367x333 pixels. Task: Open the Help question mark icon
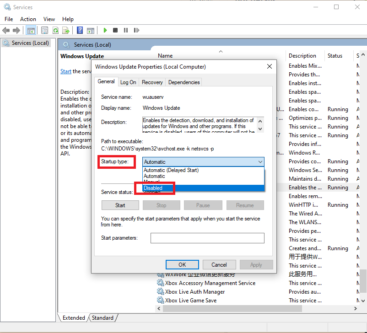coord(80,30)
